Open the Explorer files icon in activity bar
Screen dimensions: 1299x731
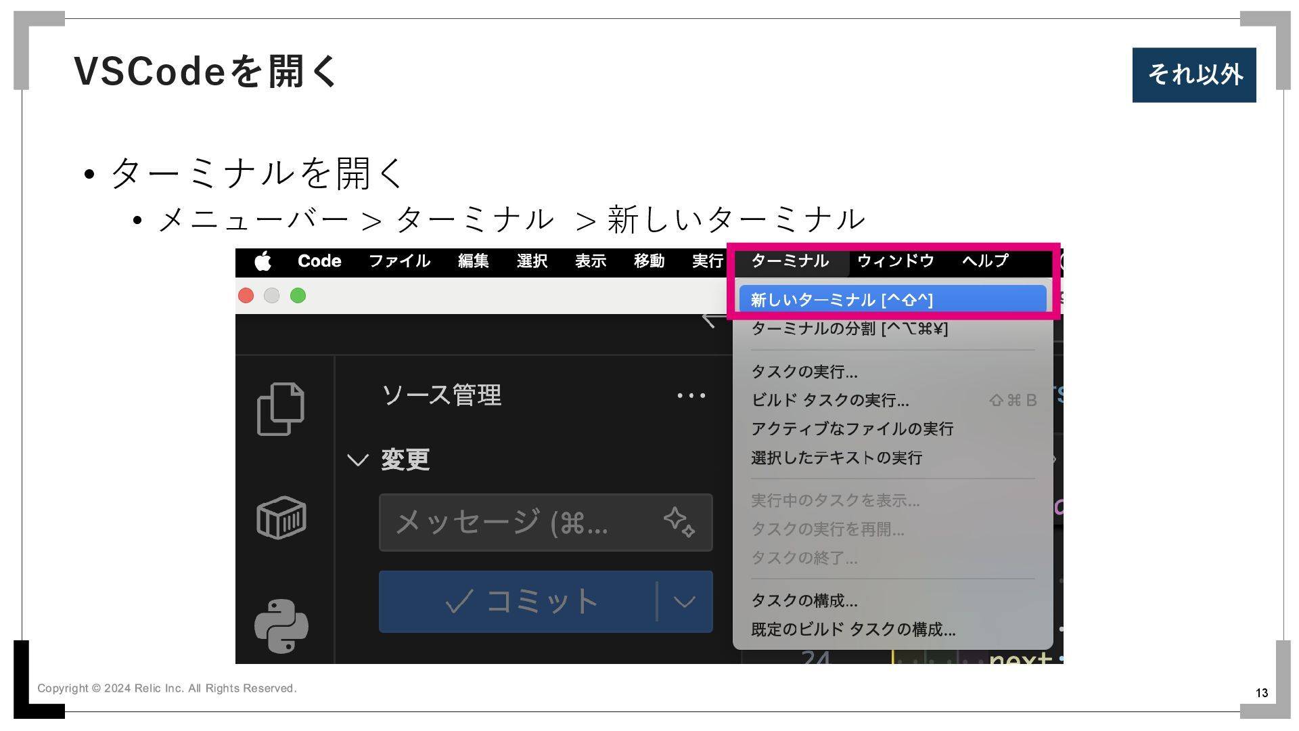[x=281, y=409]
